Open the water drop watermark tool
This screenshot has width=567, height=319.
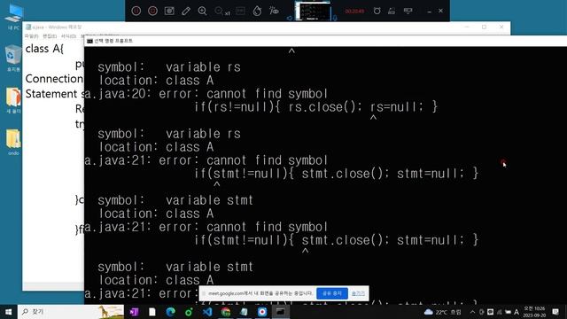[x=257, y=11]
